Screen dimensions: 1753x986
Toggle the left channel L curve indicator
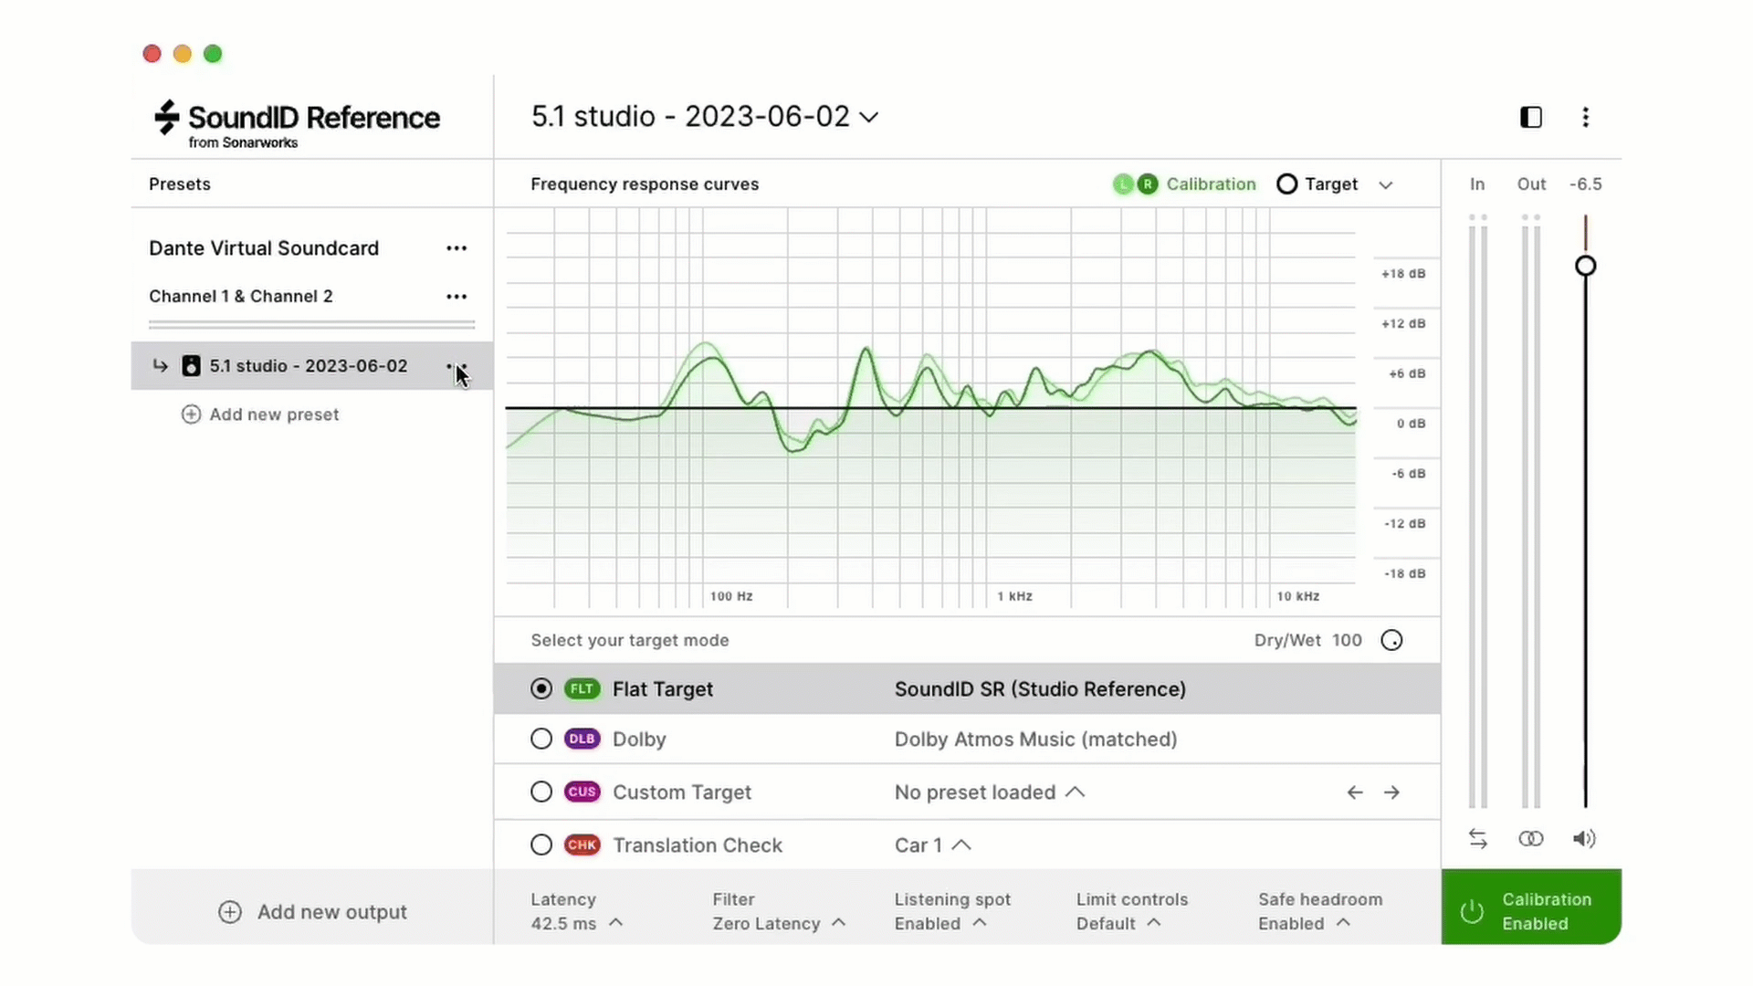click(1123, 184)
